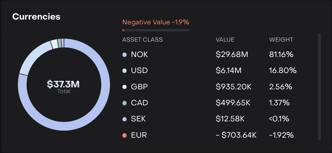Click the SEK currency label
This screenshot has height=153, width=332.
tap(138, 119)
